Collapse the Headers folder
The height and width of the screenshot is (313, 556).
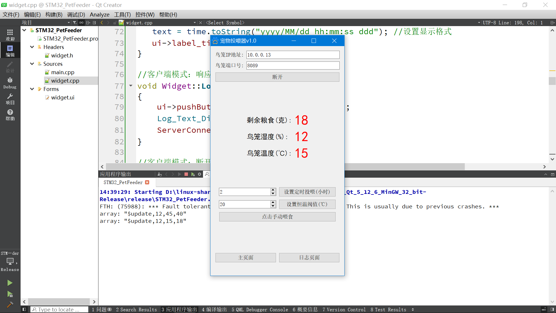pos(32,47)
